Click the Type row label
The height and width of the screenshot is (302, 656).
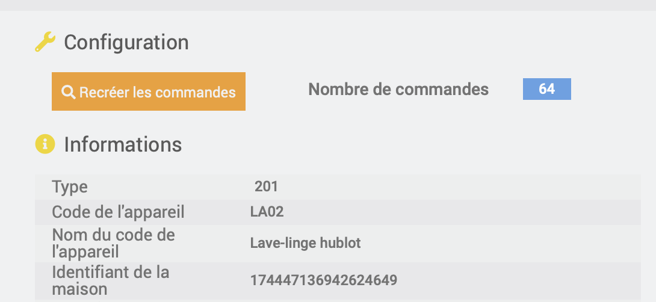pos(70,187)
